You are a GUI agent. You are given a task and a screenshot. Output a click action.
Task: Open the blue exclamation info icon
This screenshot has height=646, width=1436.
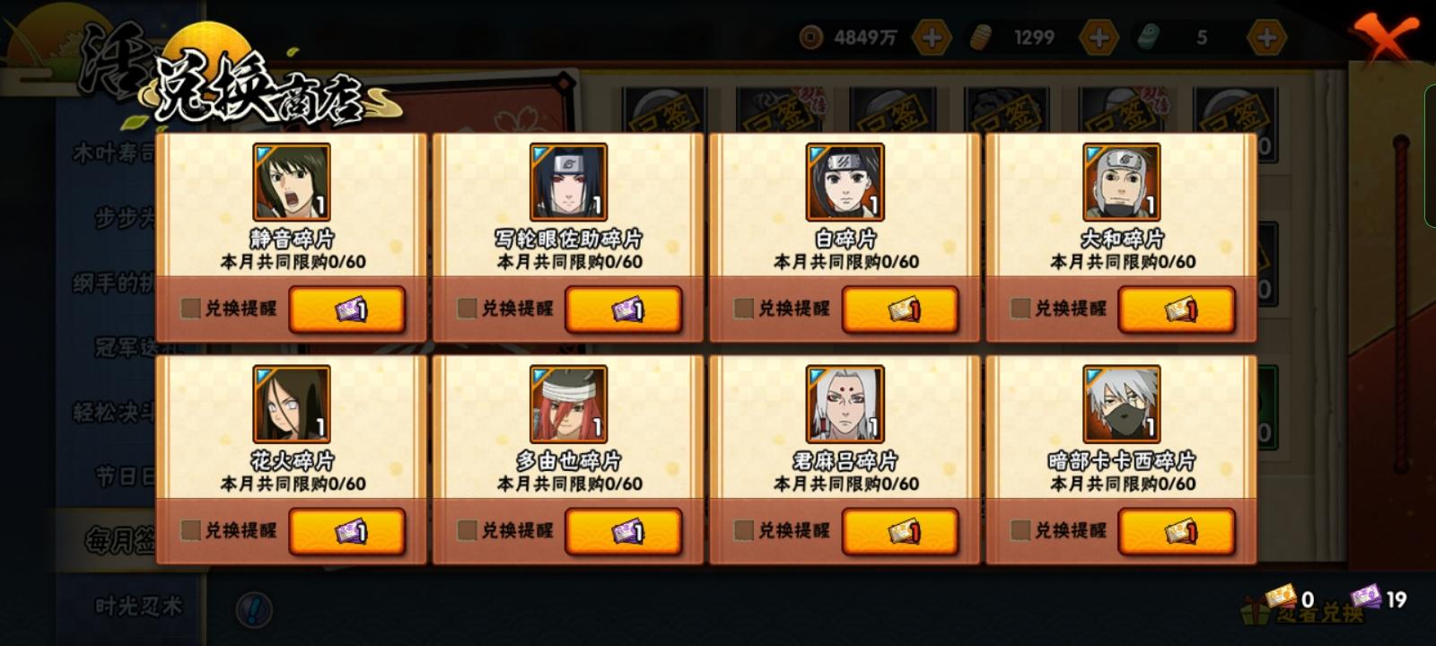[x=254, y=610]
